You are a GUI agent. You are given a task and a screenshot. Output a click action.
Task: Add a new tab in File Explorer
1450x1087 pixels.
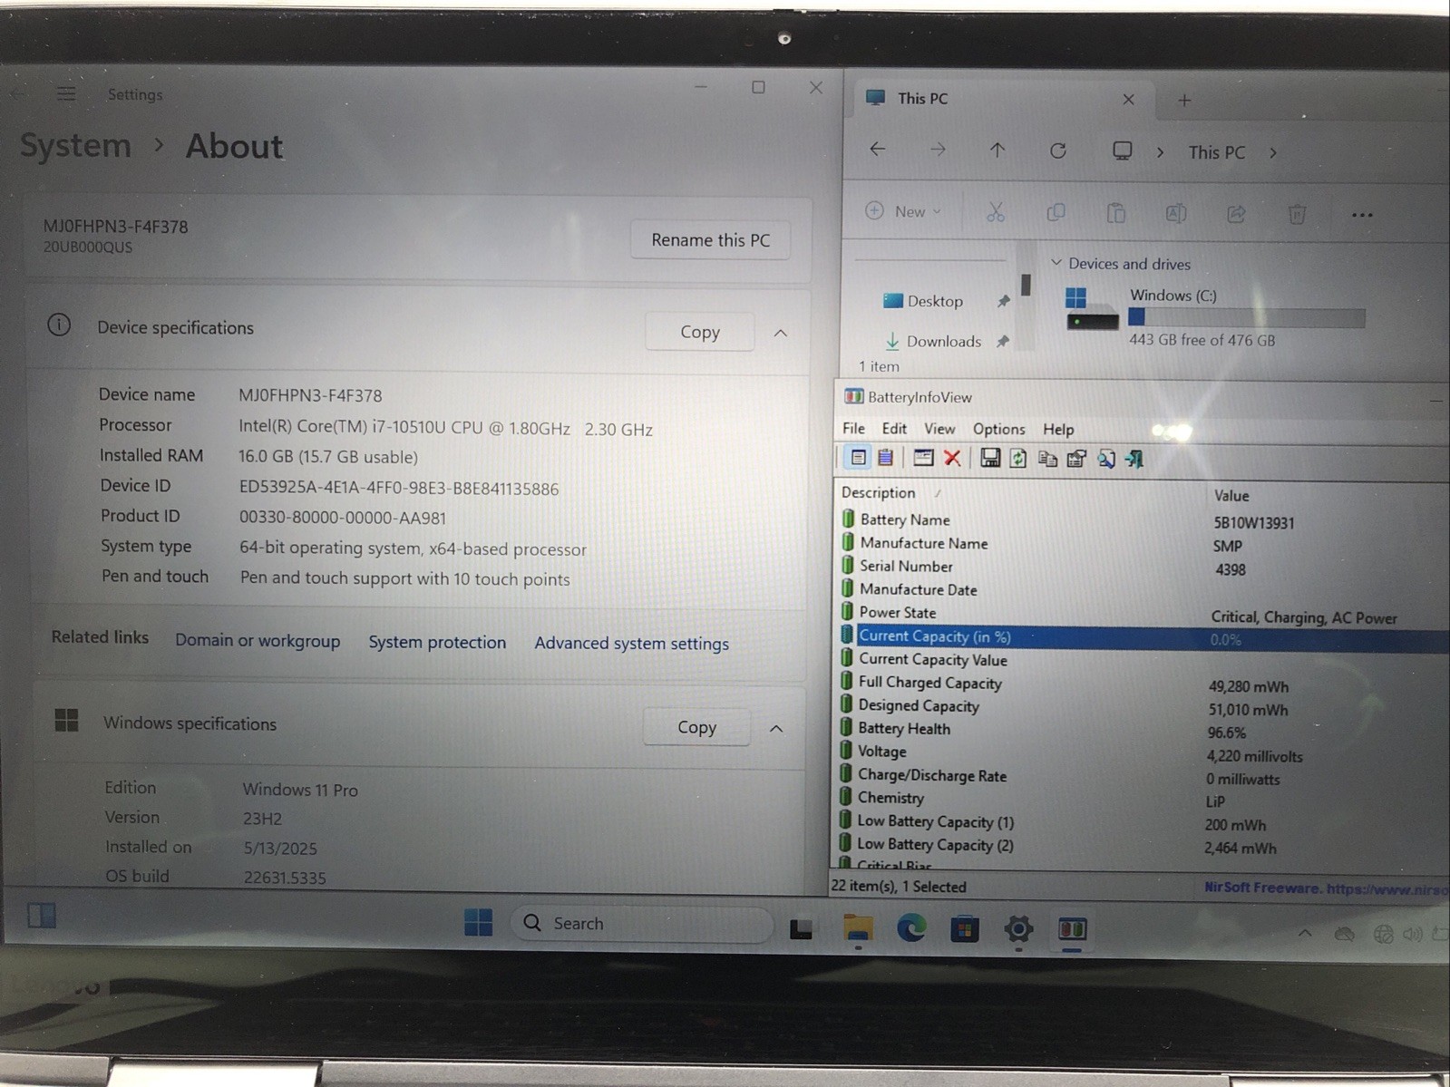coord(1184,101)
